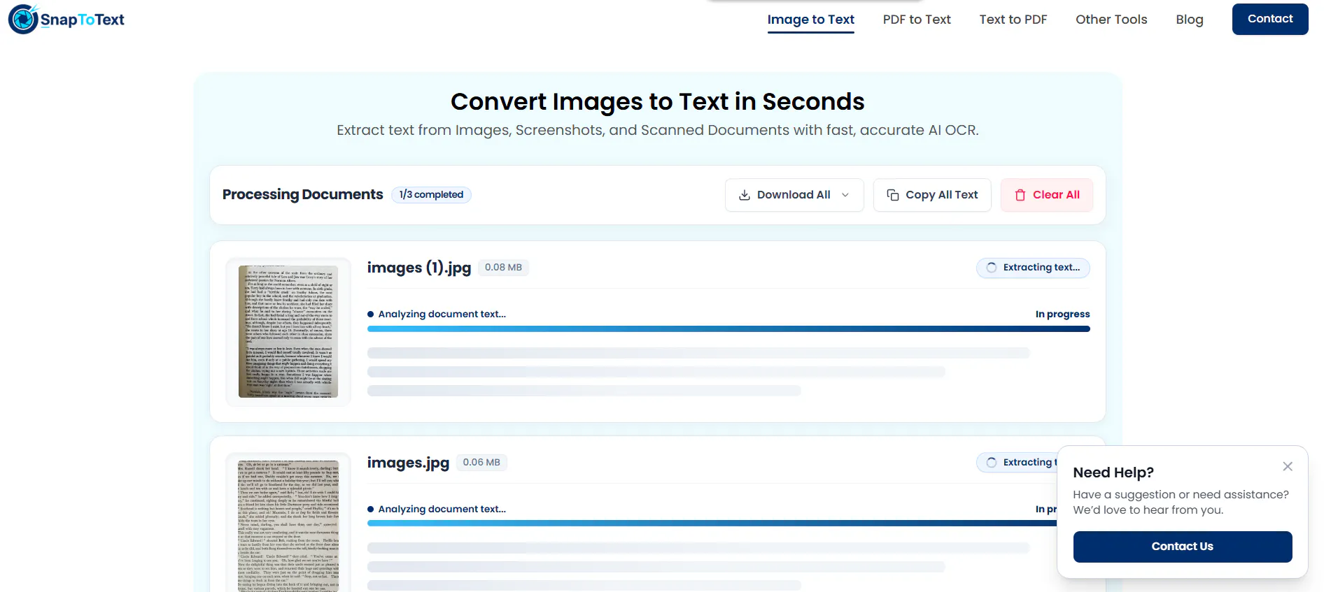Click the SnapToText logo

pos(66,20)
